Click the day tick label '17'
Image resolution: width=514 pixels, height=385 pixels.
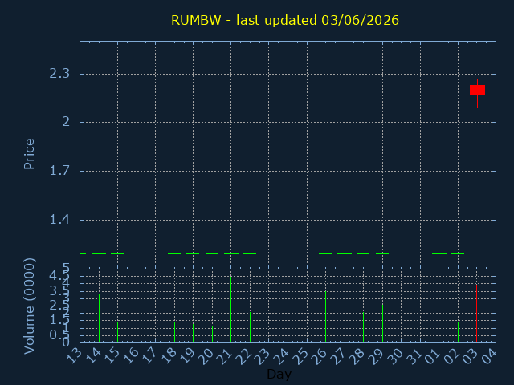(x=150, y=355)
